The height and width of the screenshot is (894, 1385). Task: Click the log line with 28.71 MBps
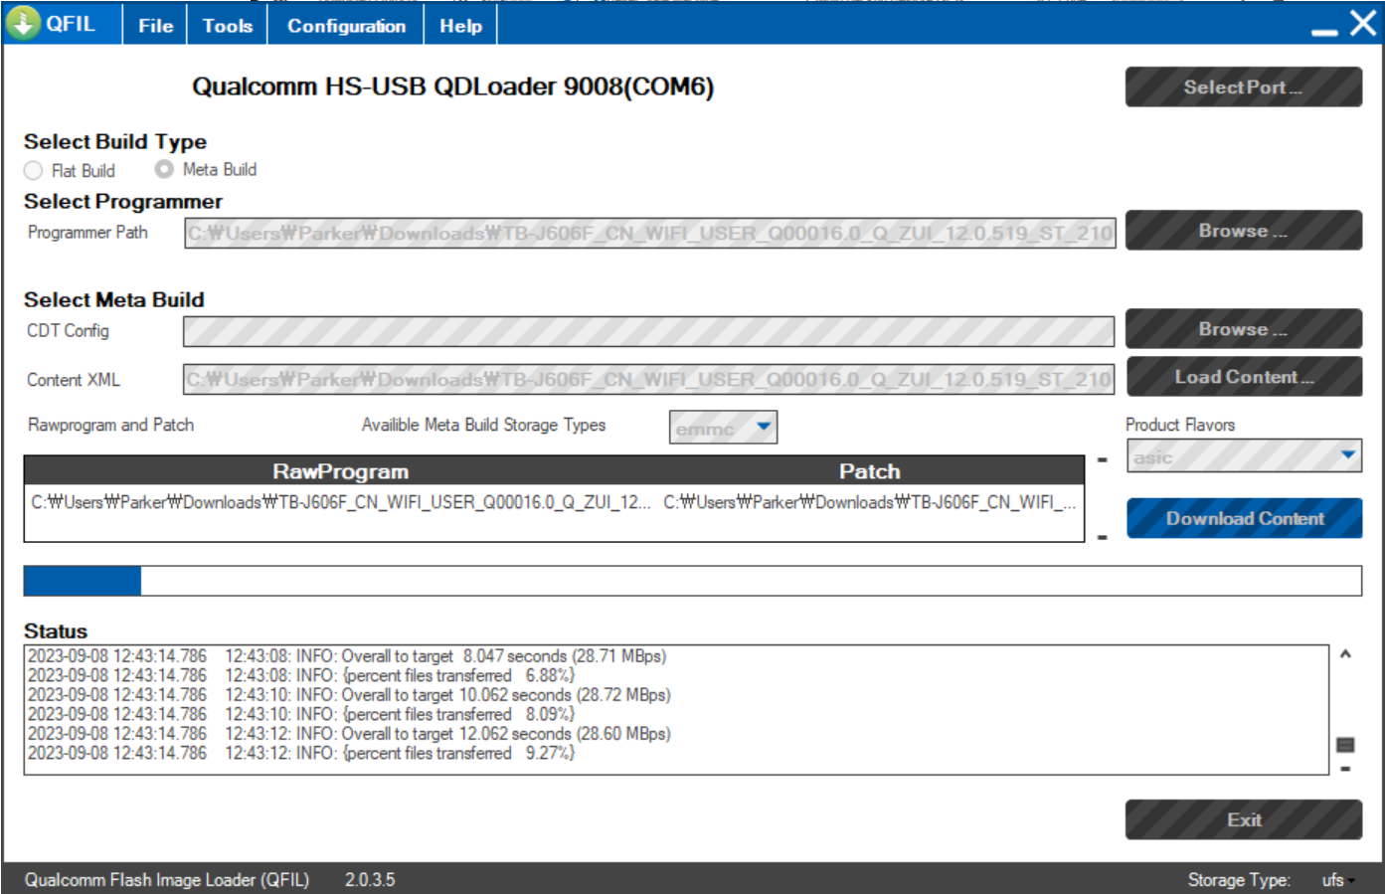pos(347,656)
